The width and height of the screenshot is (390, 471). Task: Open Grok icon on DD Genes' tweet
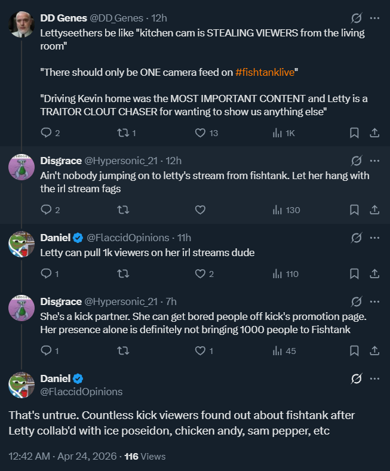(x=357, y=18)
